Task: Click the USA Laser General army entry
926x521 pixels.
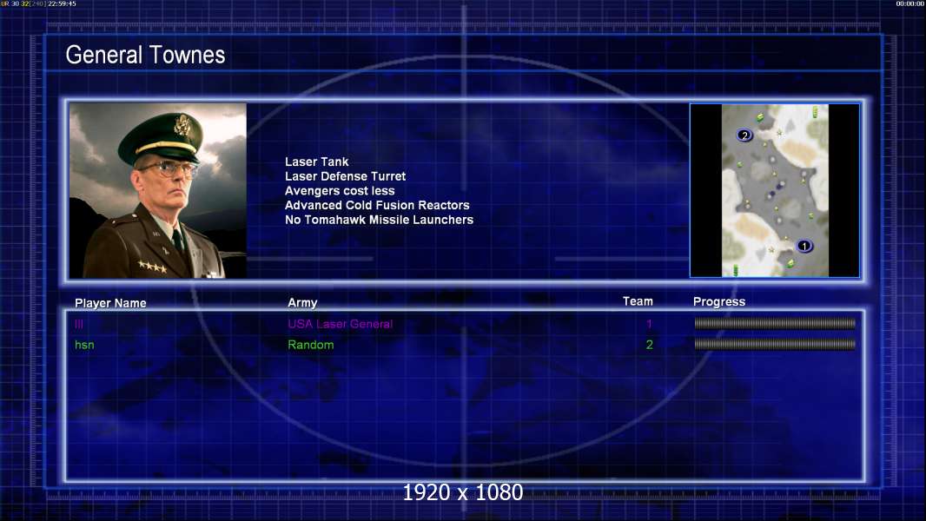Action: pos(341,323)
